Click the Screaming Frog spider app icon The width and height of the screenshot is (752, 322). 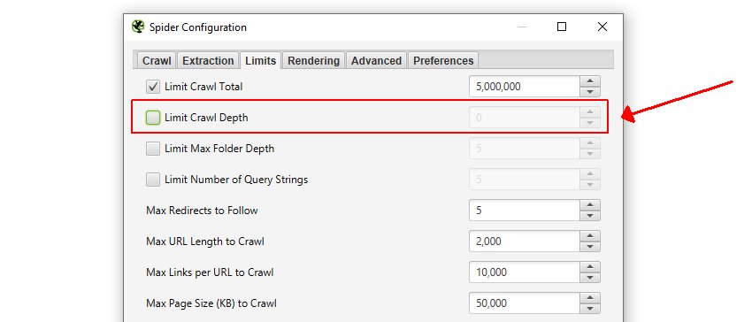138,27
